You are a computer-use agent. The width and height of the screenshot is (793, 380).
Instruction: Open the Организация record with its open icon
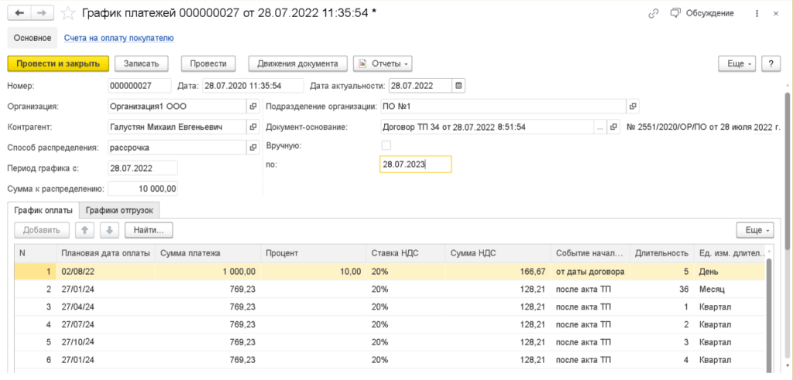[x=252, y=106]
